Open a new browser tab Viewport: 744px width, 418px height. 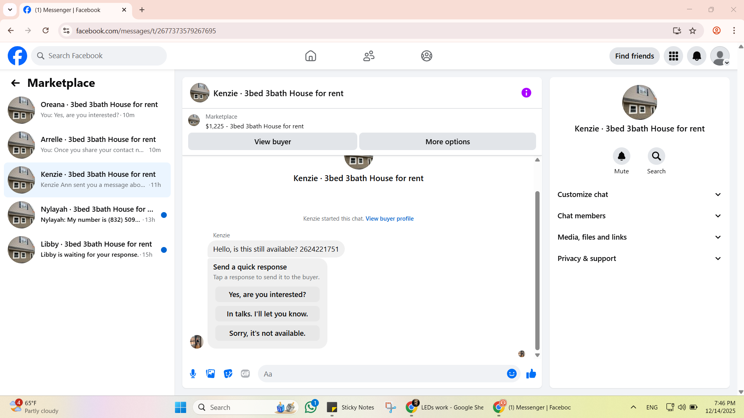click(142, 10)
